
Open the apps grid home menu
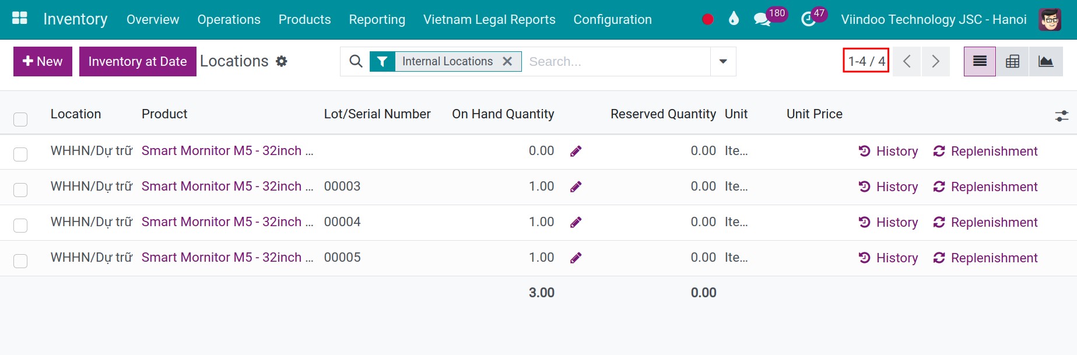[20, 19]
